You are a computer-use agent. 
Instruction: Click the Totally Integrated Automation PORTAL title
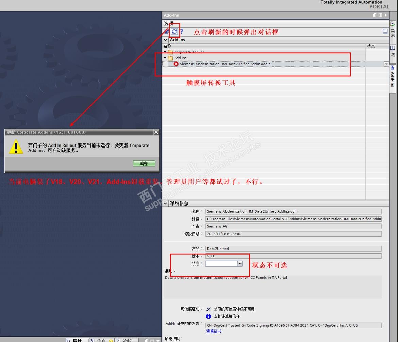(x=355, y=4)
